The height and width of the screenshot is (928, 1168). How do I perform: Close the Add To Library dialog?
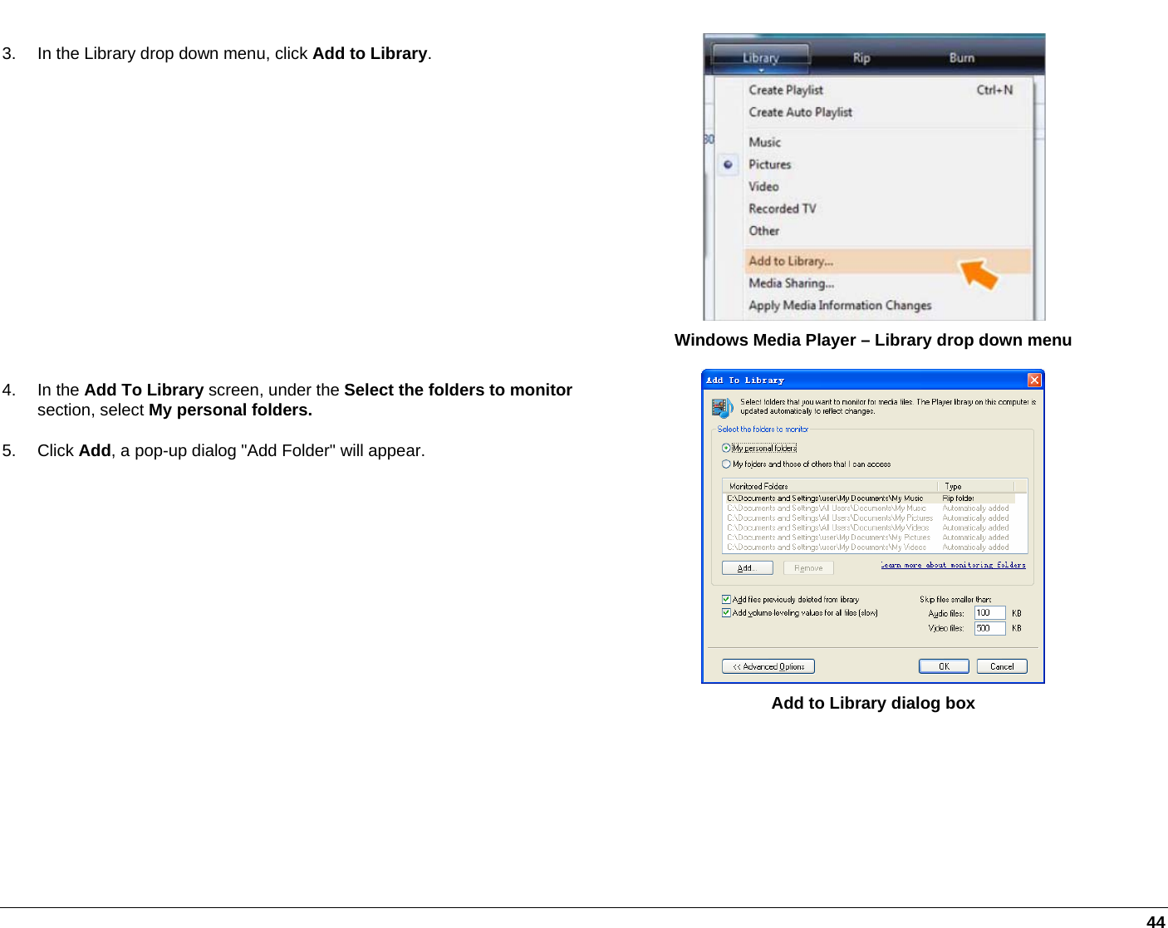[1034, 380]
